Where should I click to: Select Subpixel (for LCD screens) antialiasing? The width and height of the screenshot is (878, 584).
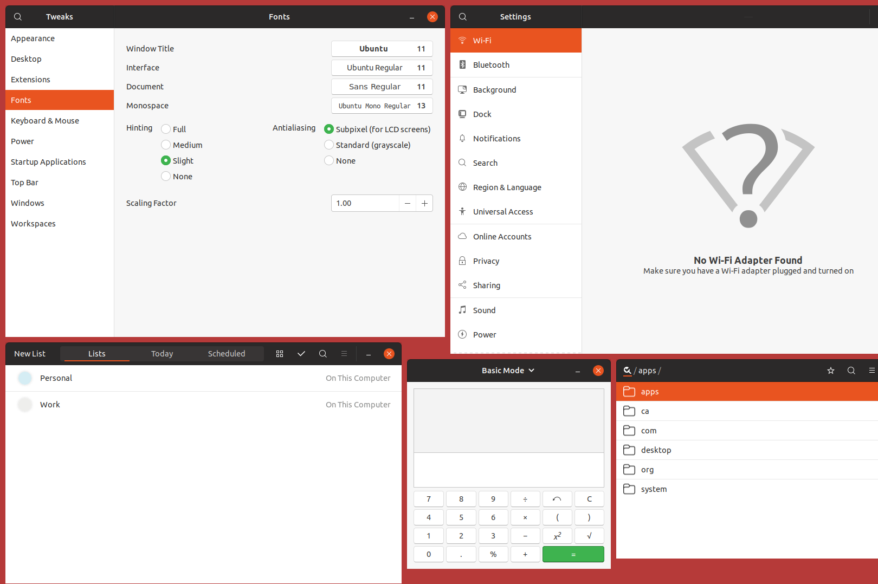coord(328,129)
